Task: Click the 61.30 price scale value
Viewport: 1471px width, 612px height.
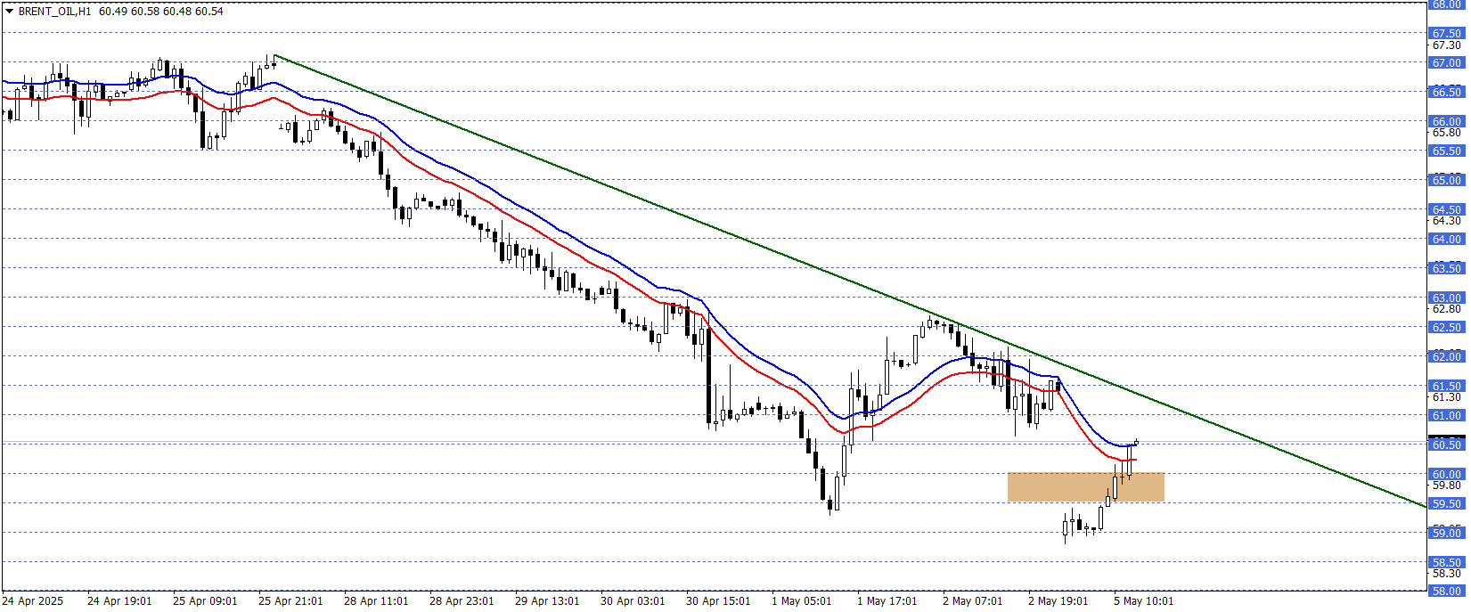Action: [1446, 397]
